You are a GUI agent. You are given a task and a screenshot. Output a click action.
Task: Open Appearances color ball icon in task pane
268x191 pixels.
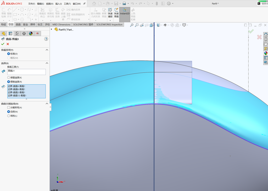[266, 53]
